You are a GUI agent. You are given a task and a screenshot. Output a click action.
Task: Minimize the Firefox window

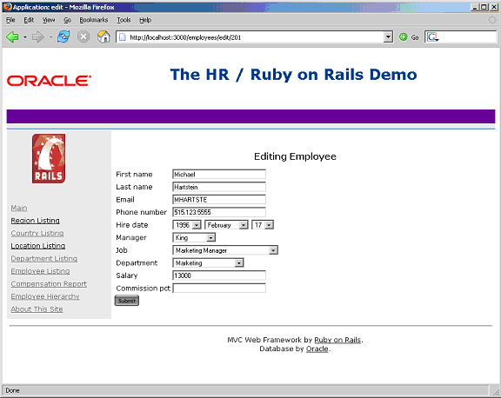click(475, 7)
